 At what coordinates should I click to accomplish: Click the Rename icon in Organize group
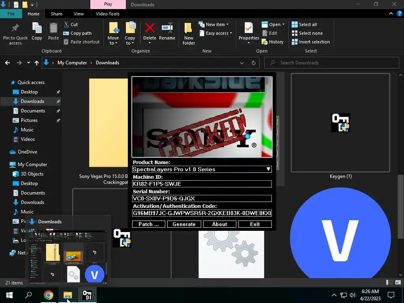pos(167,28)
